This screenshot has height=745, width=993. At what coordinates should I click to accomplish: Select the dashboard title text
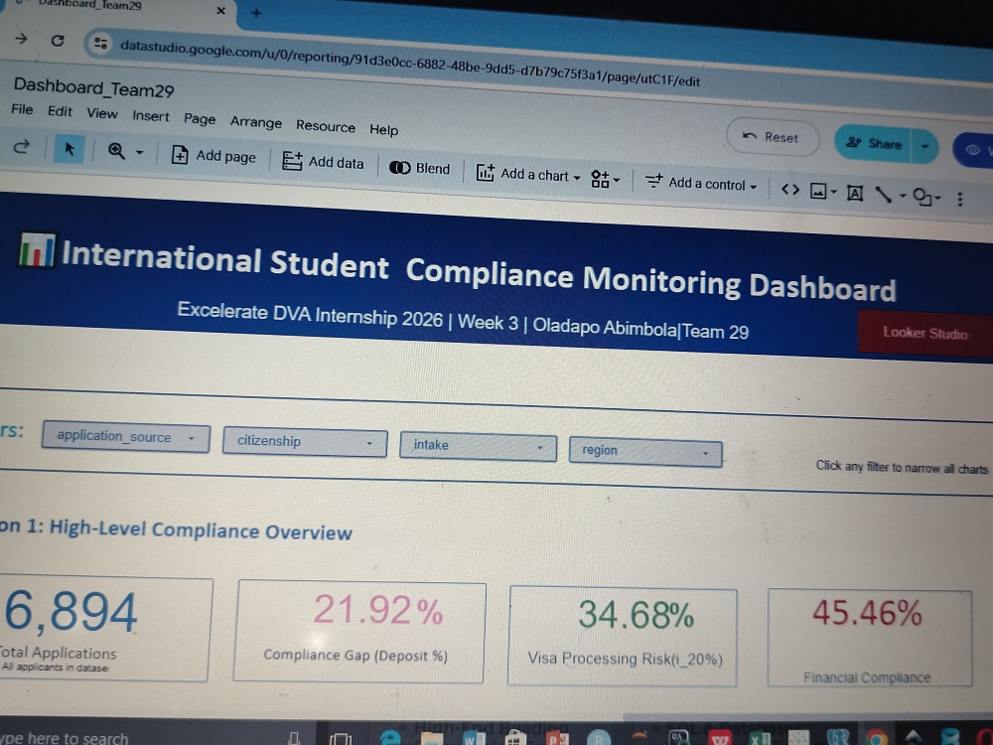tap(479, 270)
